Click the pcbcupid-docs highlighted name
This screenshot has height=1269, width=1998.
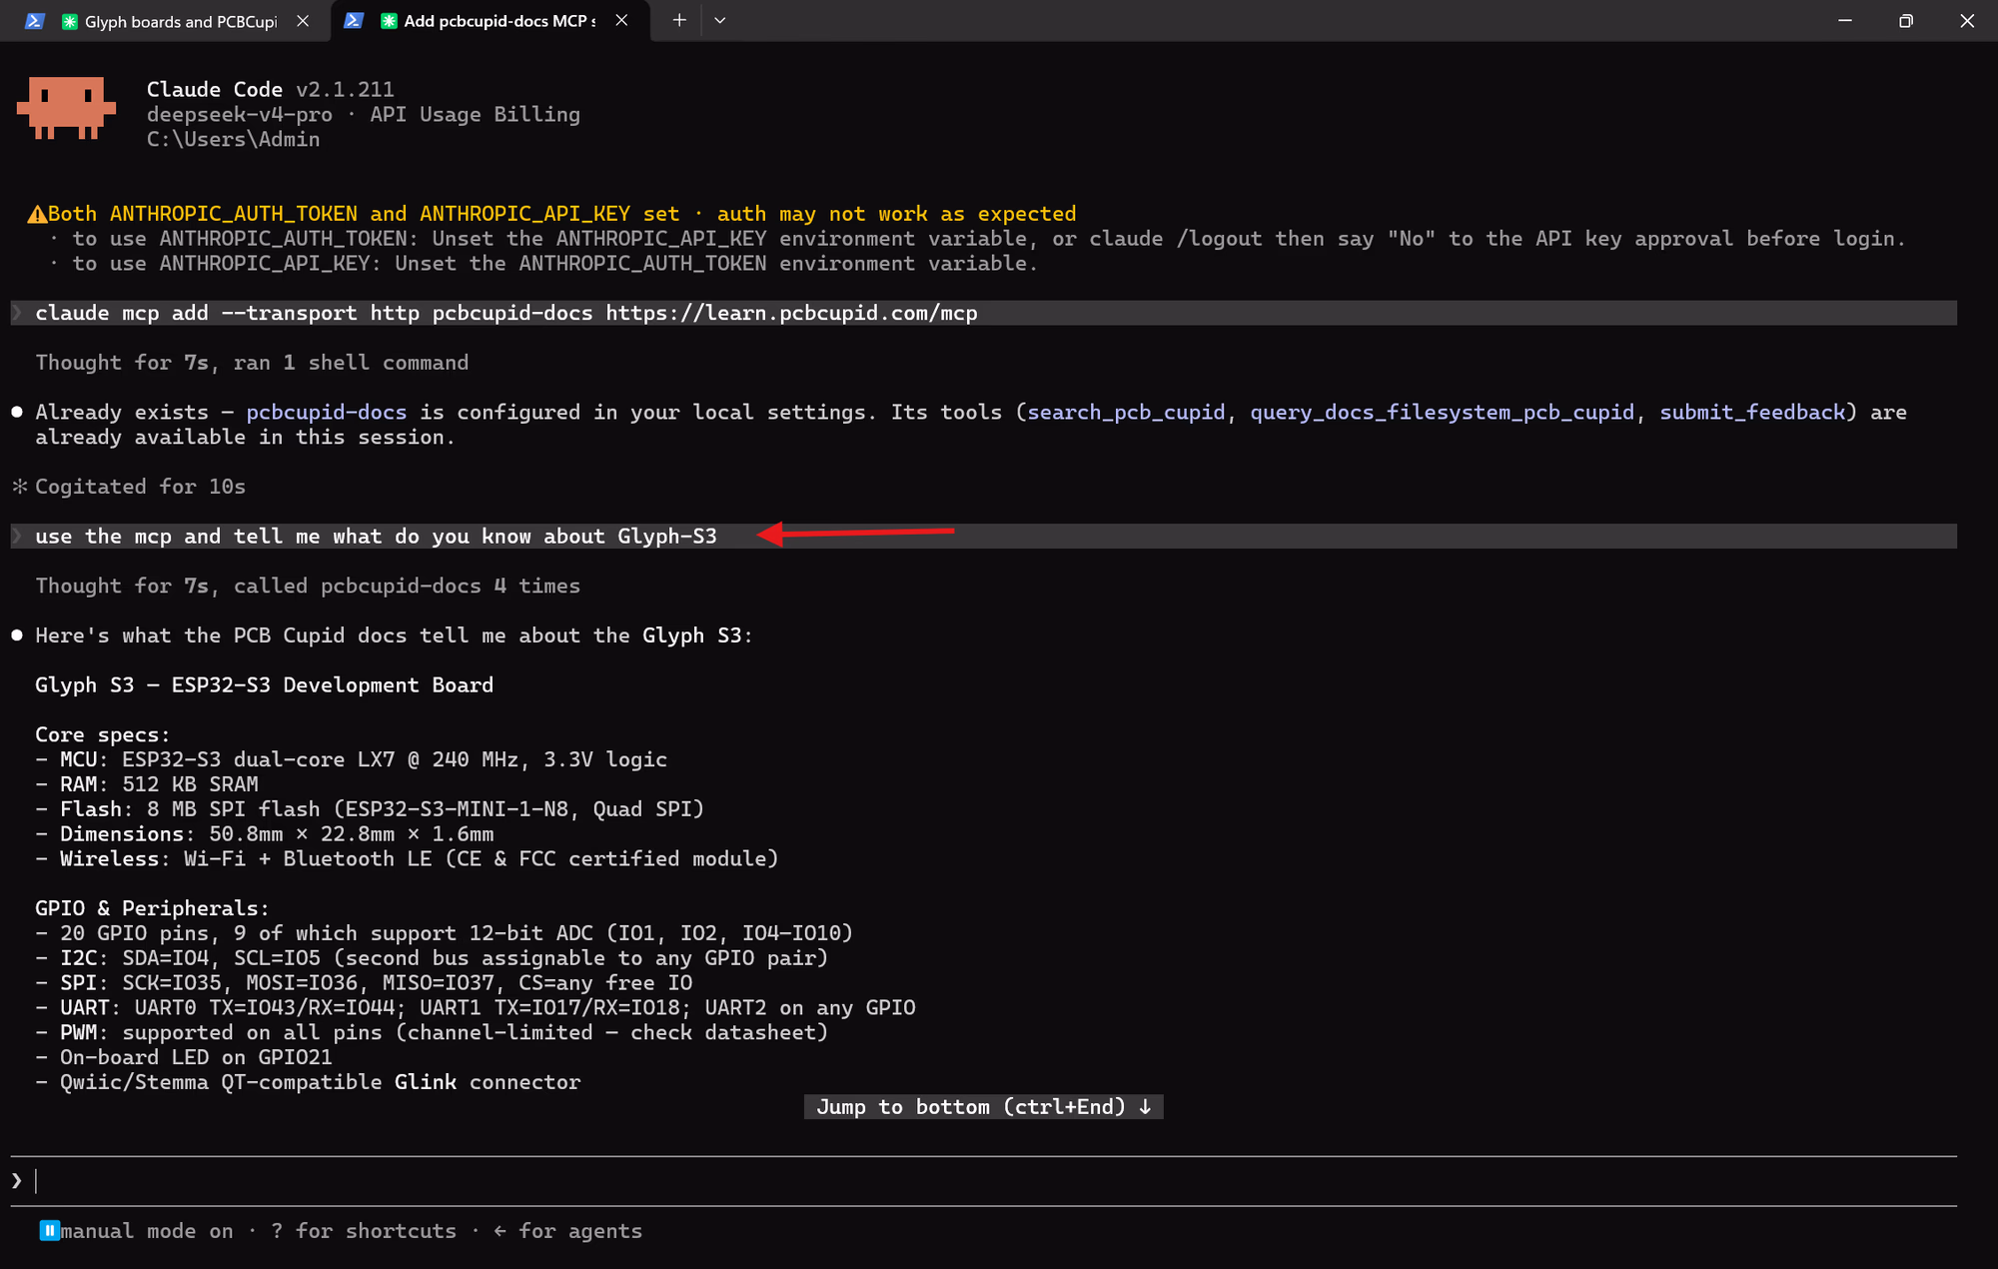[x=326, y=413]
